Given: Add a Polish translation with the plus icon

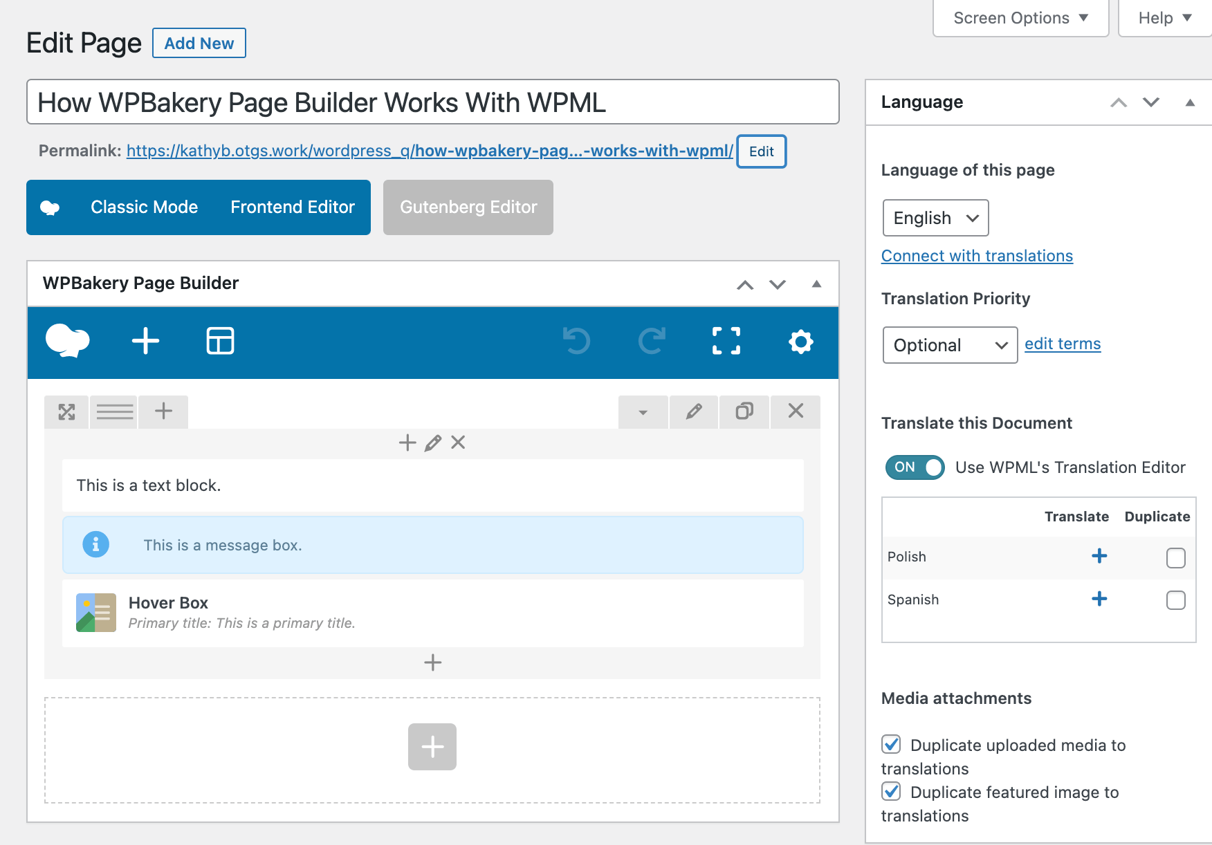Looking at the screenshot, I should click(x=1099, y=556).
